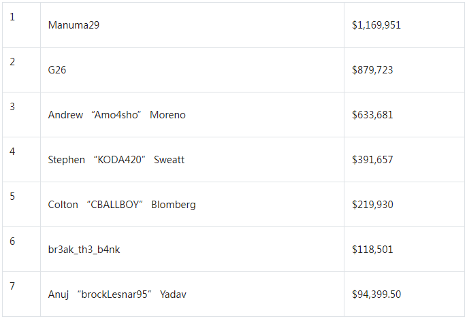Click Stephen "KODA420" Sweatt name

pos(116,160)
